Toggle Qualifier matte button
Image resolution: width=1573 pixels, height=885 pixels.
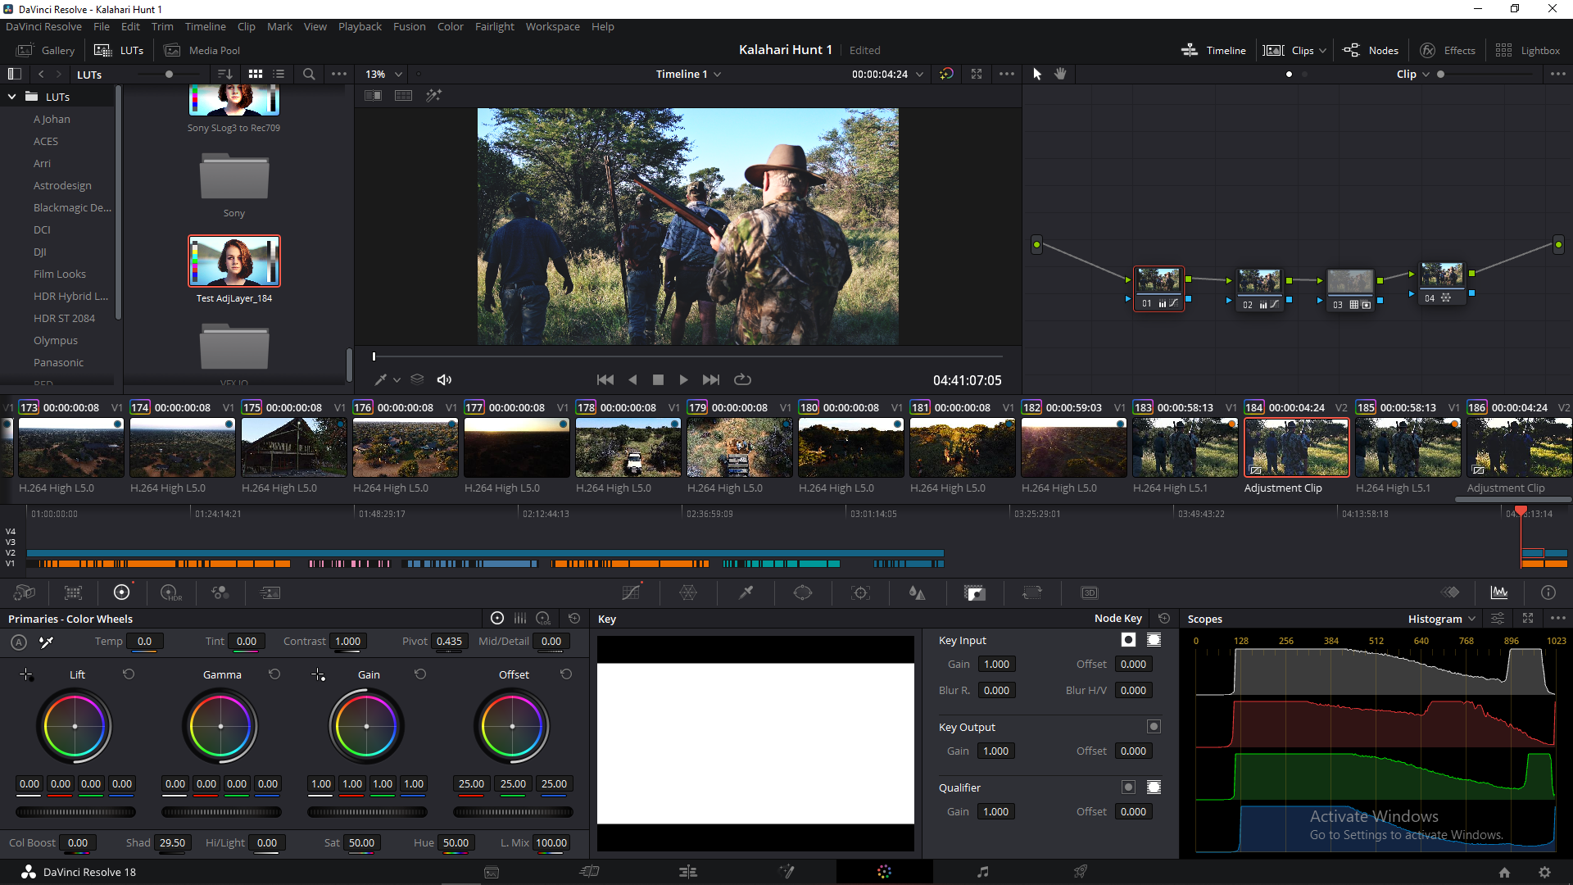point(1154,787)
